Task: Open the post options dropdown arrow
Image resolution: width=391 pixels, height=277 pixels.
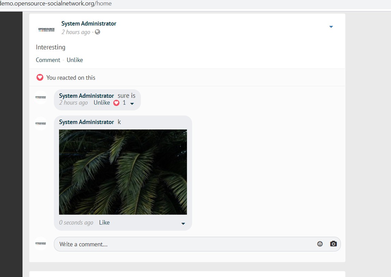Action: point(331,27)
